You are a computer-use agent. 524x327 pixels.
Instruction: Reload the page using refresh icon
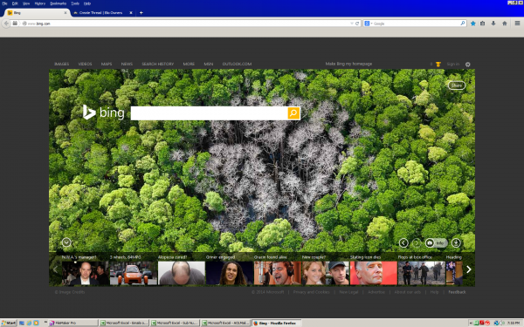point(357,24)
